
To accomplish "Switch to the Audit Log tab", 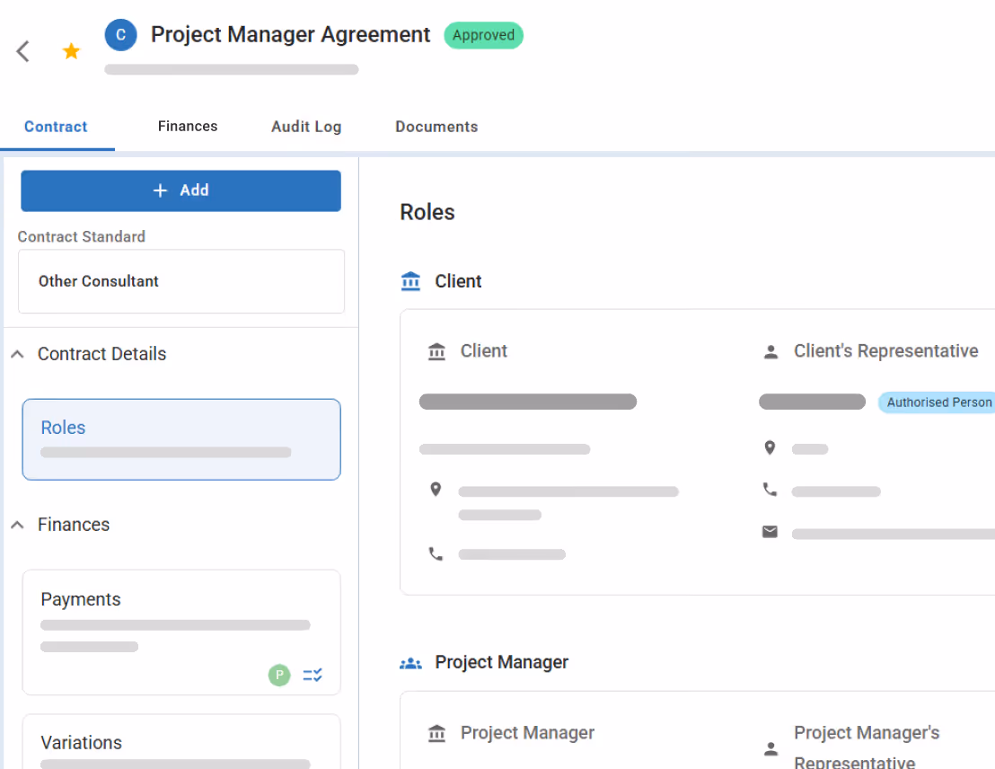I will (x=306, y=127).
